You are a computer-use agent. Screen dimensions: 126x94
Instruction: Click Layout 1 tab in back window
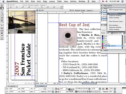tap(12, 86)
